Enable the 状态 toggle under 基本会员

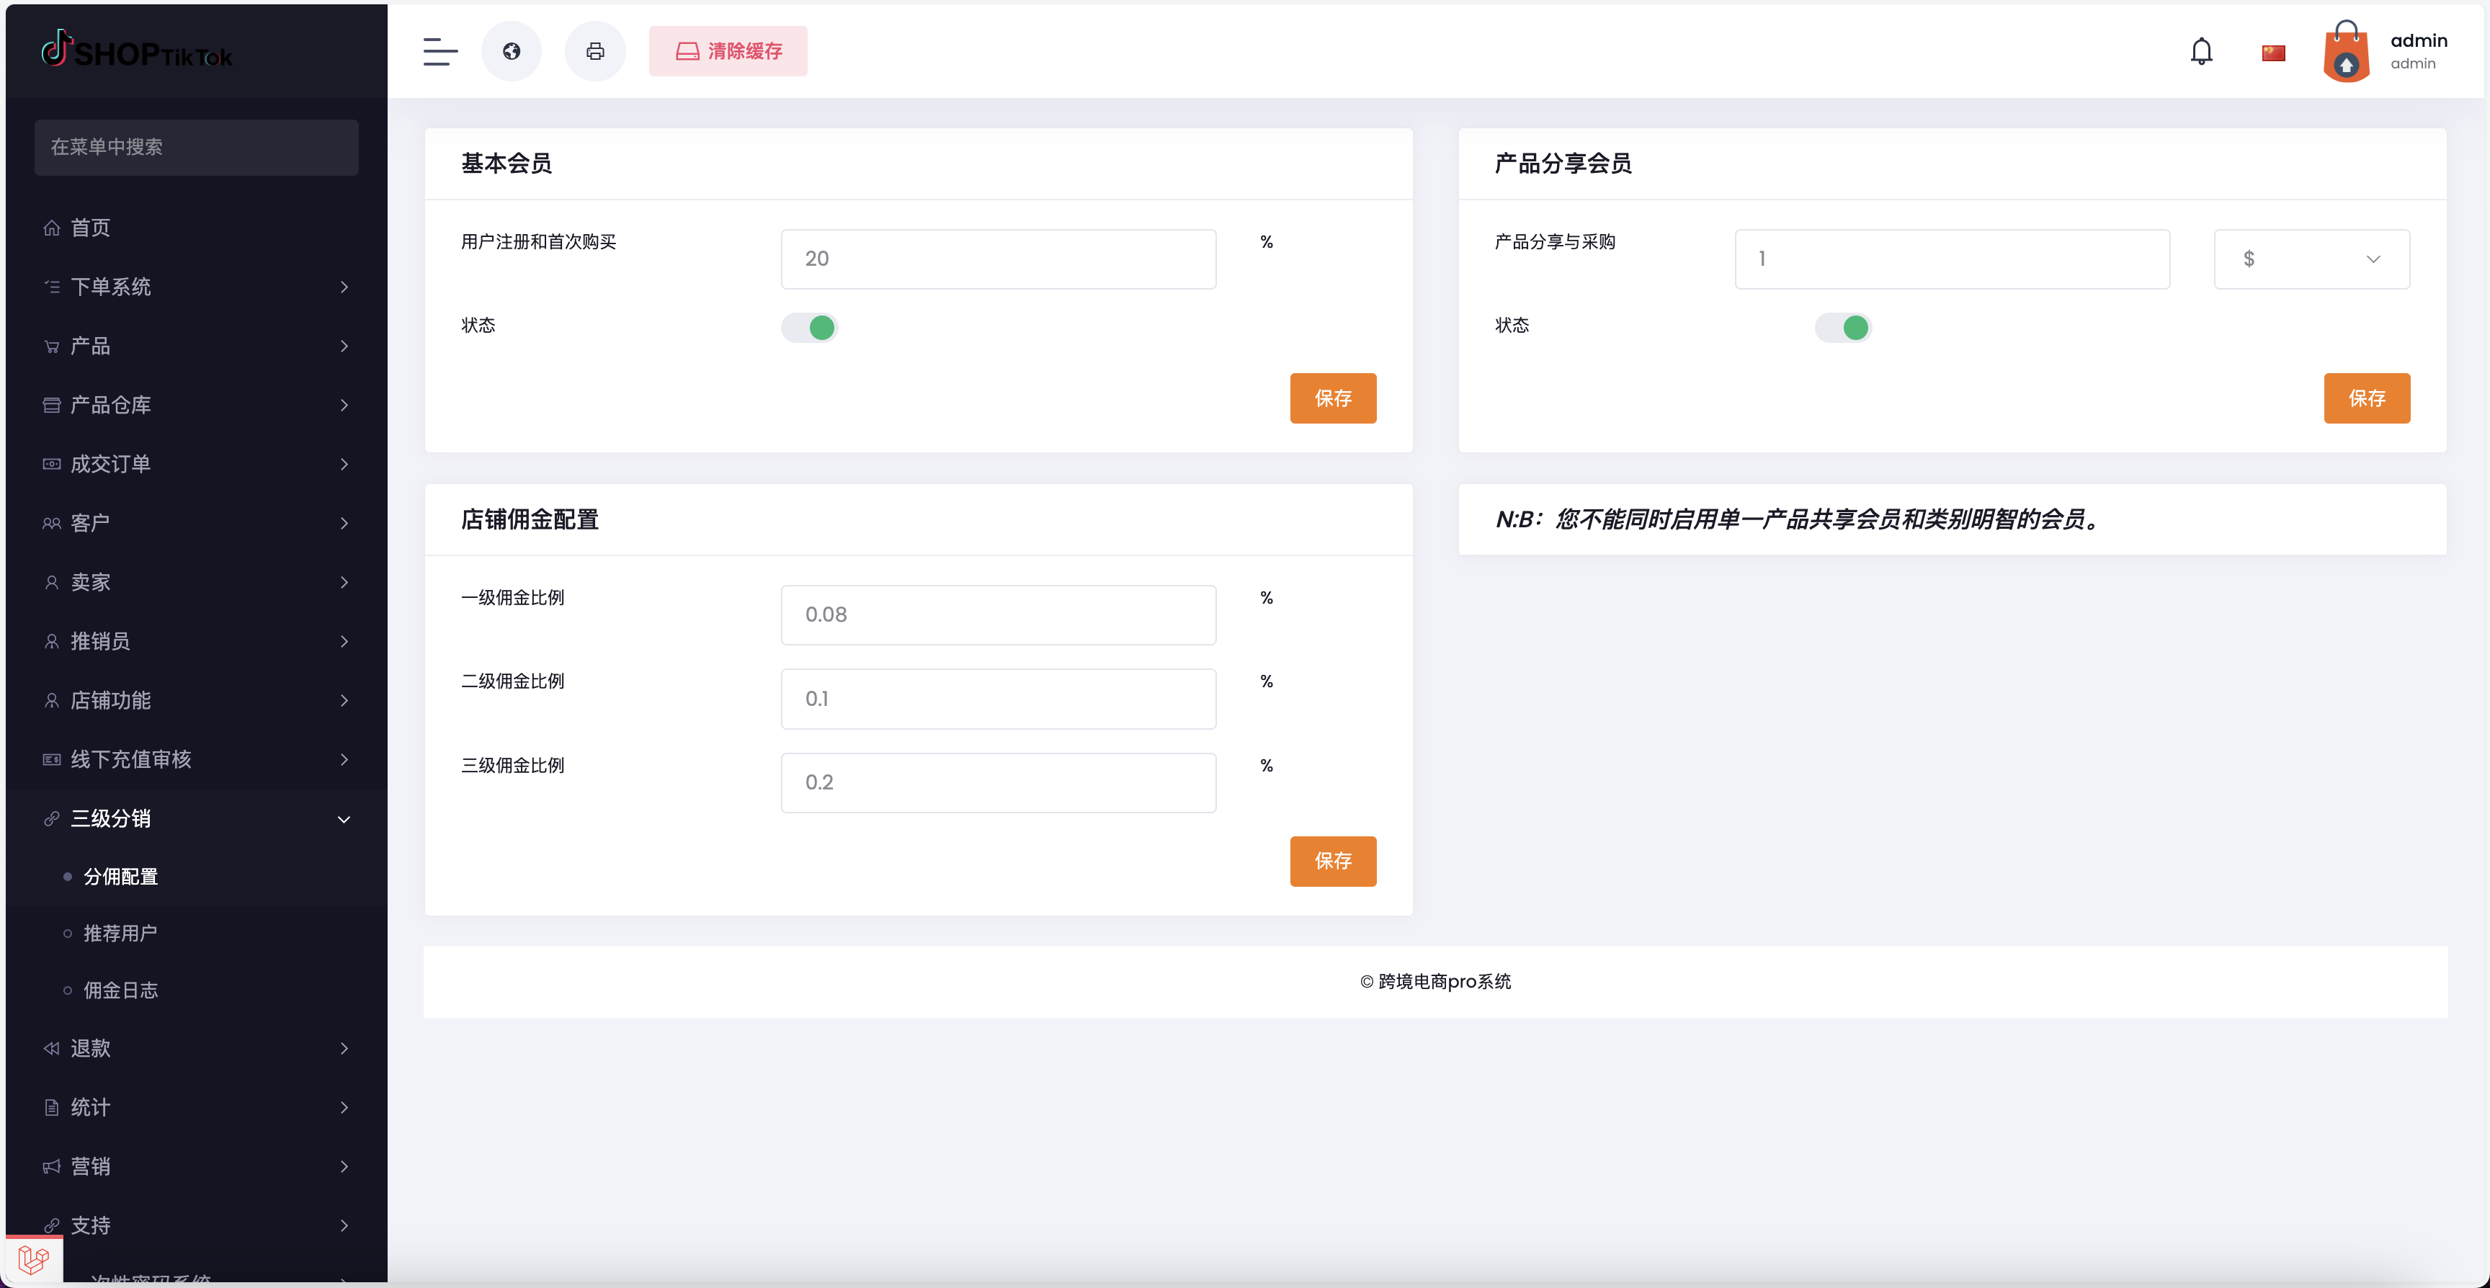810,328
